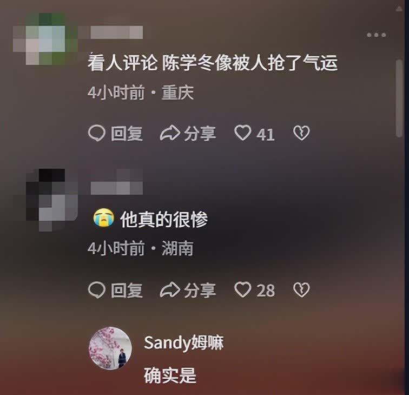Click the pixelated avatar of second commenter

point(52,200)
